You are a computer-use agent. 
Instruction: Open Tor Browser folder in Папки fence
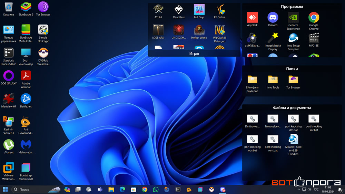tap(293, 82)
